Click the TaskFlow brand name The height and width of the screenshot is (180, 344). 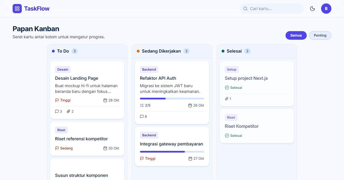point(37,9)
